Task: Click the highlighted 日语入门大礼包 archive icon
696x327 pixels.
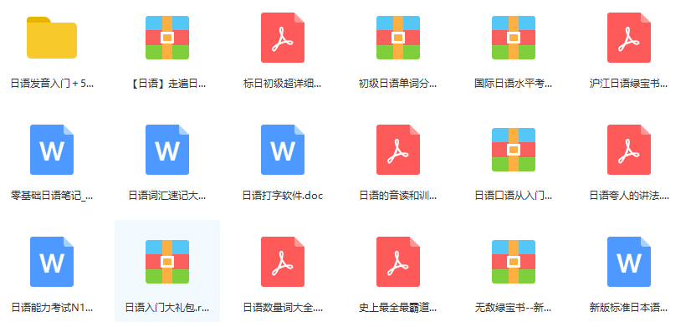Action: click(x=167, y=262)
